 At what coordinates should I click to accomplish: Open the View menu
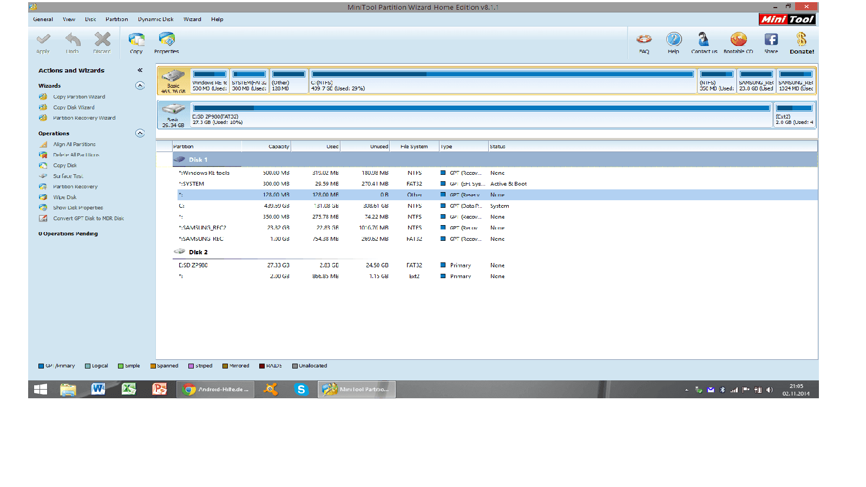coord(69,19)
